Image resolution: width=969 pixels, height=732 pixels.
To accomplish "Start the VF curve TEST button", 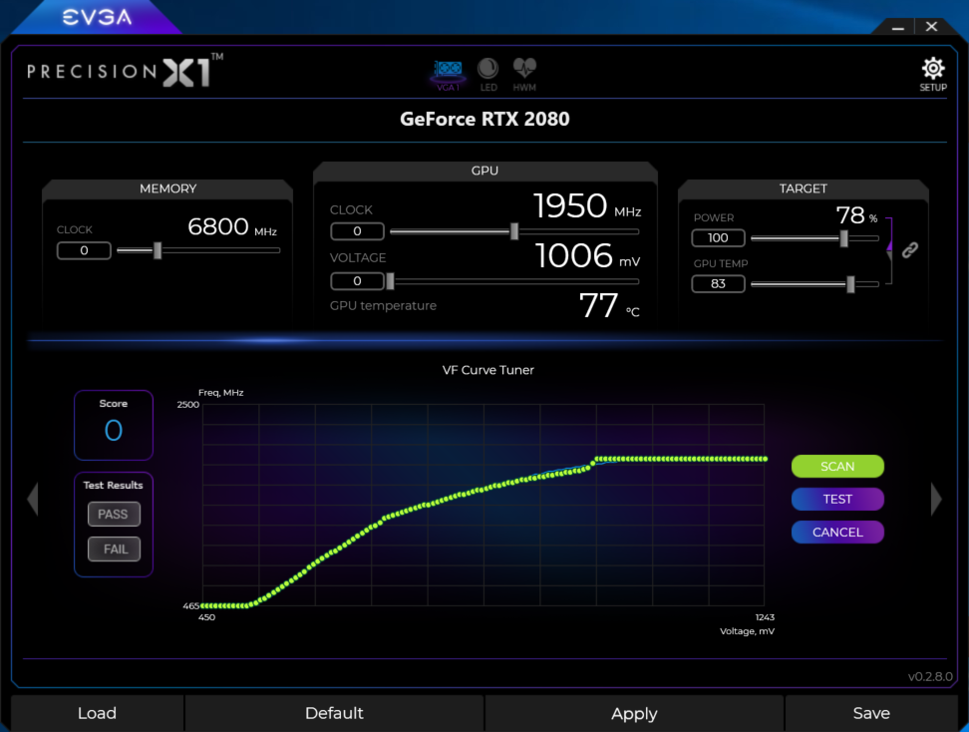I will 837,499.
